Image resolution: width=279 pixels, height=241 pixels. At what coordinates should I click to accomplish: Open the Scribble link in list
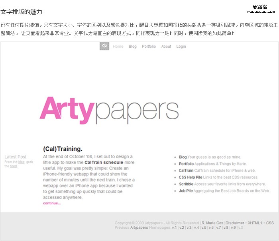coord(186,184)
